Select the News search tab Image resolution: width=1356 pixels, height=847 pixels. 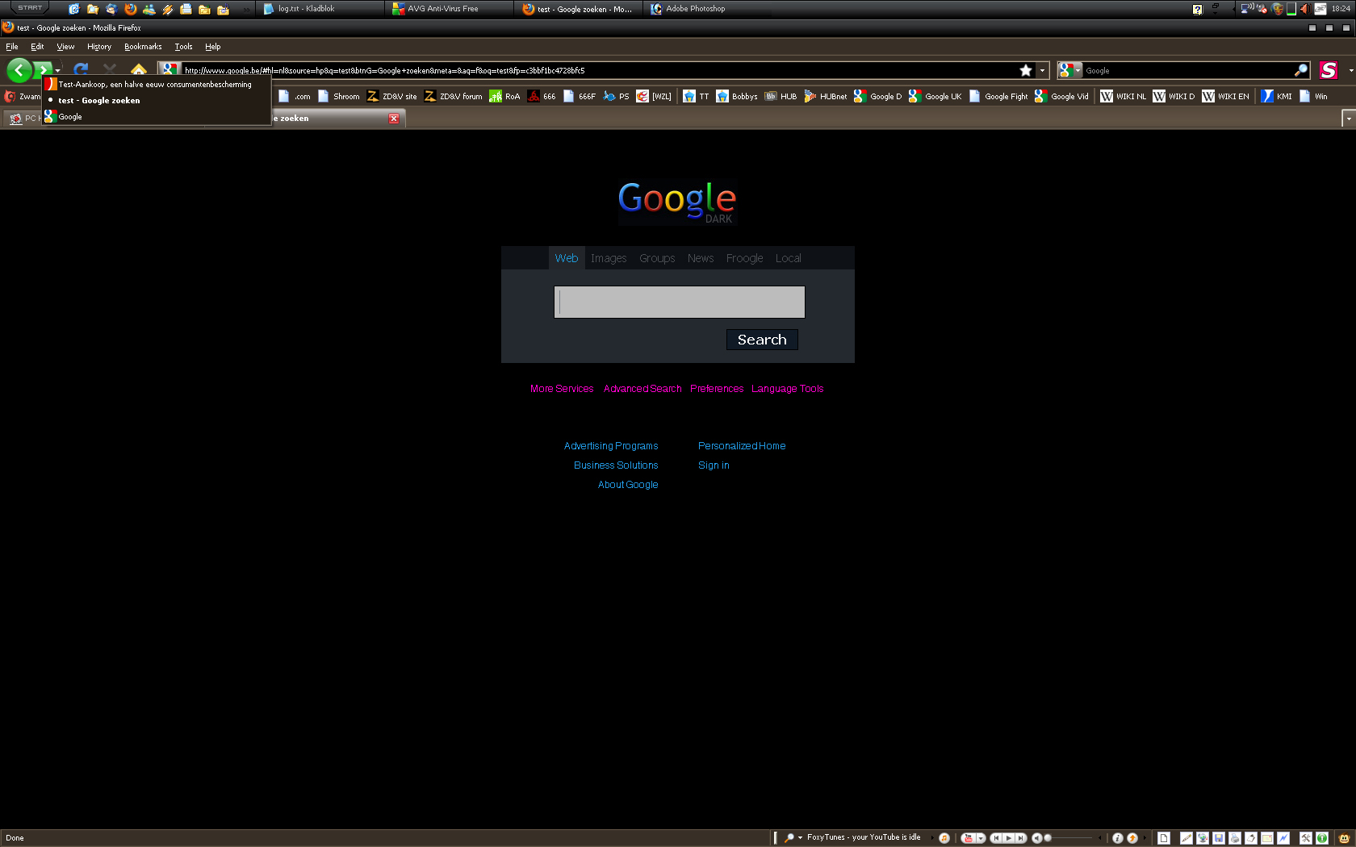pyautogui.click(x=701, y=258)
